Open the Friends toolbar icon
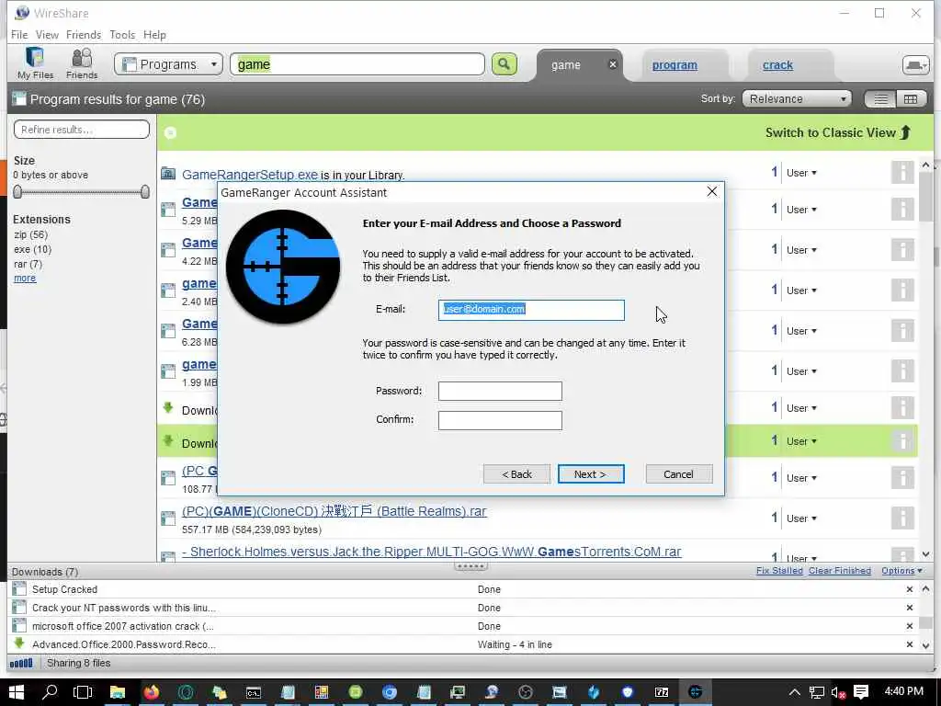This screenshot has width=941, height=706. pos(82,63)
